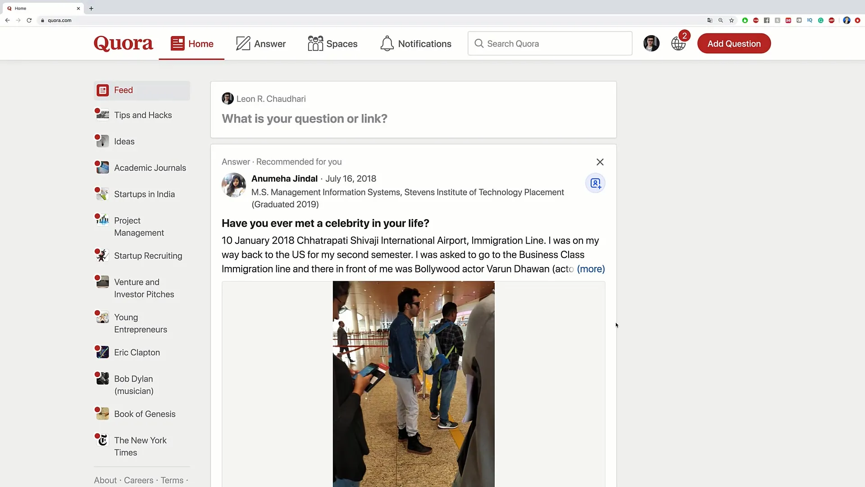Click the Add Question button
865x487 pixels.
[734, 43]
